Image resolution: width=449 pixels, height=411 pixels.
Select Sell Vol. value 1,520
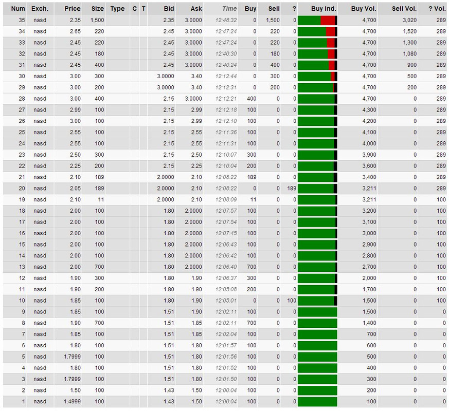[409, 31]
